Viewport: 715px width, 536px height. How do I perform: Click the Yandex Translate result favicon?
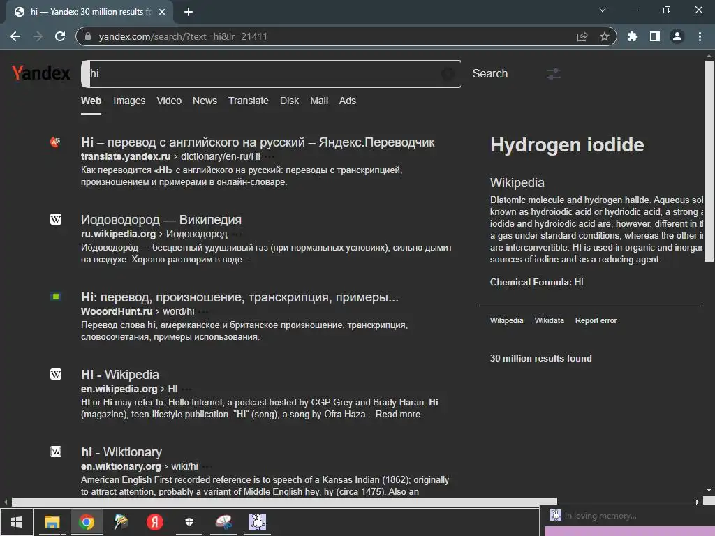click(56, 142)
